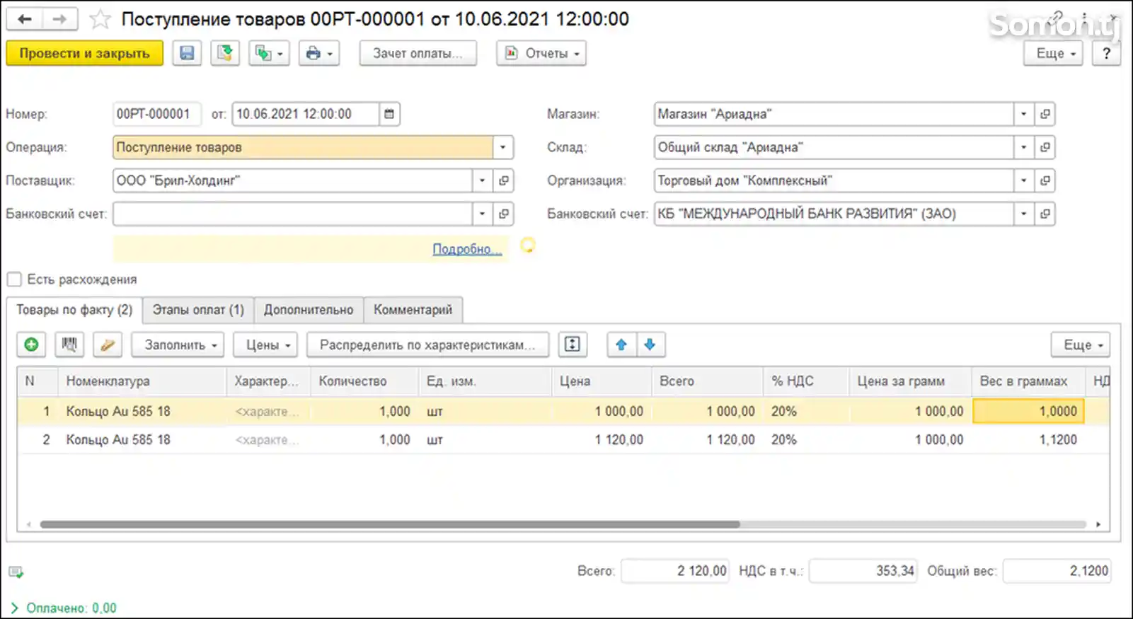1133x619 pixels.
Task: Switch to the Этапы оплат (1) tab
Action: [x=198, y=310]
